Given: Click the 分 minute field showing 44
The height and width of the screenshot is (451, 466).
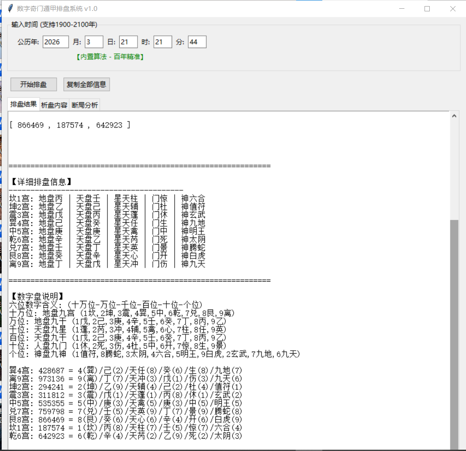Looking at the screenshot, I should [197, 42].
